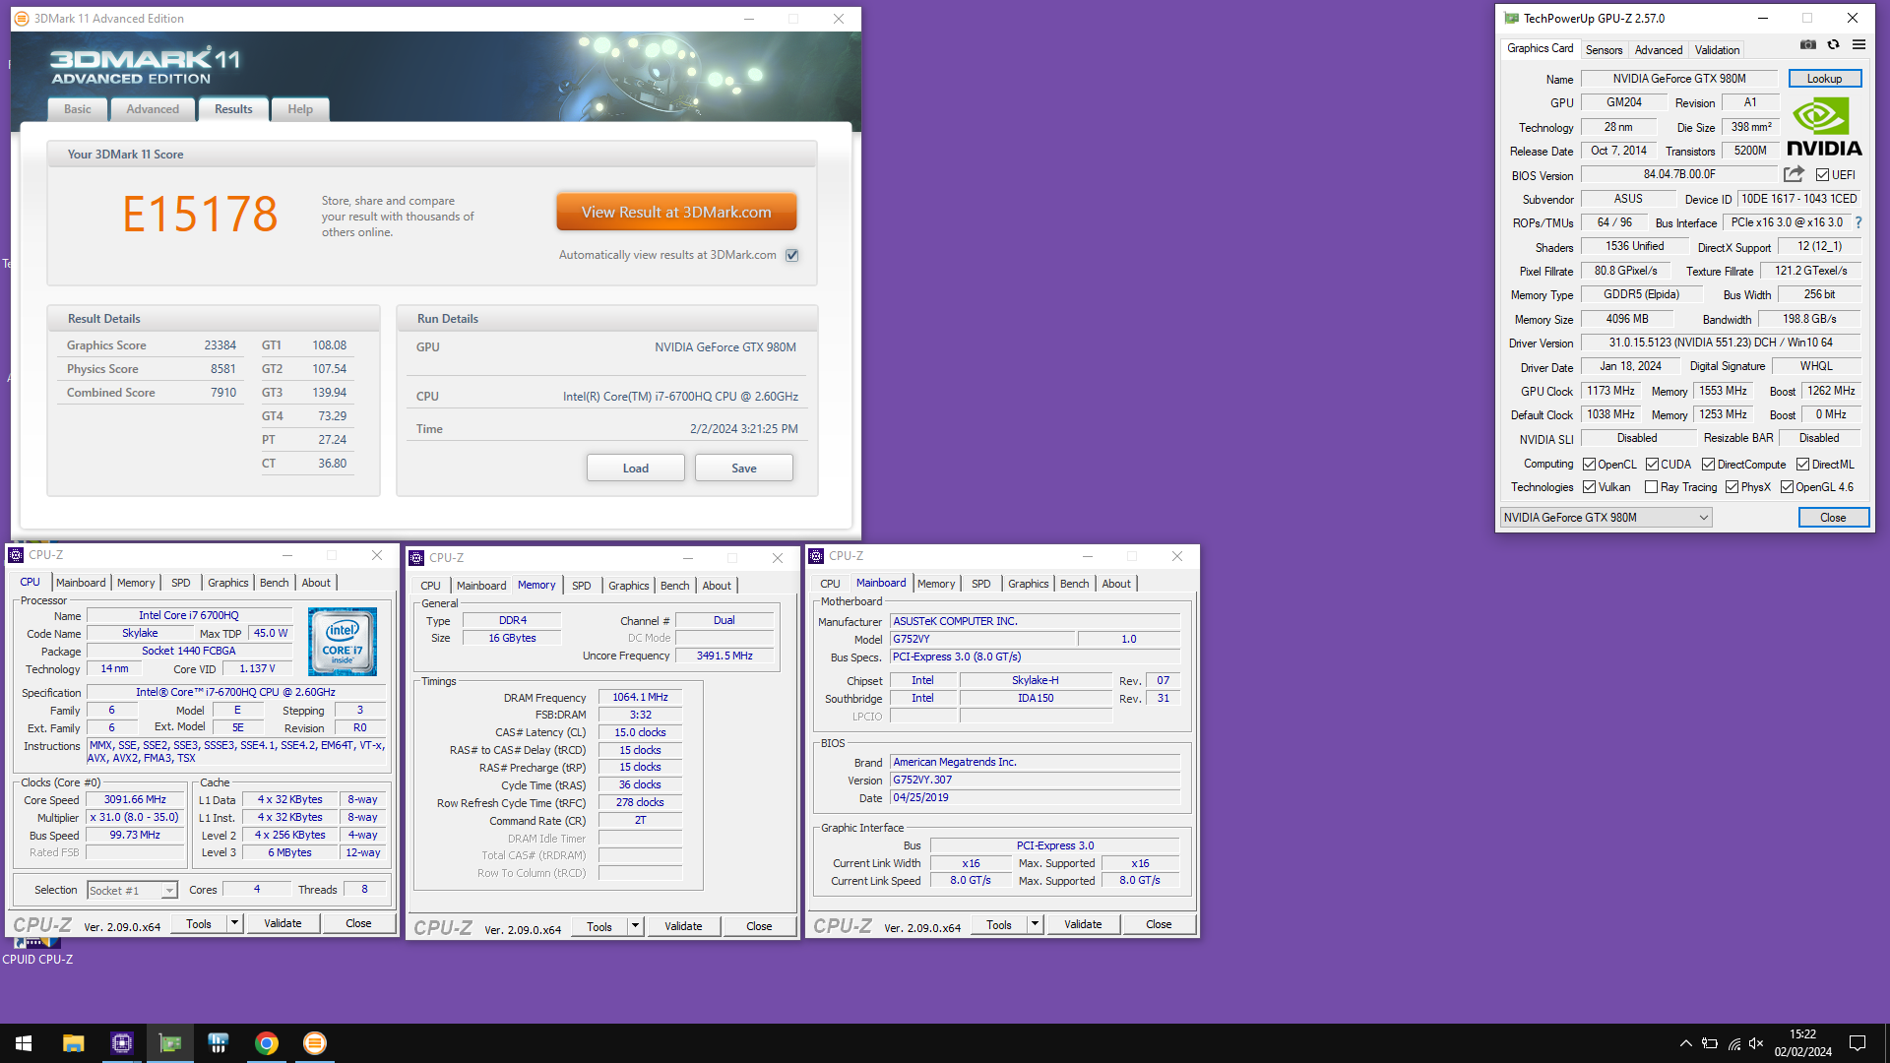Click the DRAM Frequency value 1064.1 MHz
The height and width of the screenshot is (1063, 1890).
(640, 697)
